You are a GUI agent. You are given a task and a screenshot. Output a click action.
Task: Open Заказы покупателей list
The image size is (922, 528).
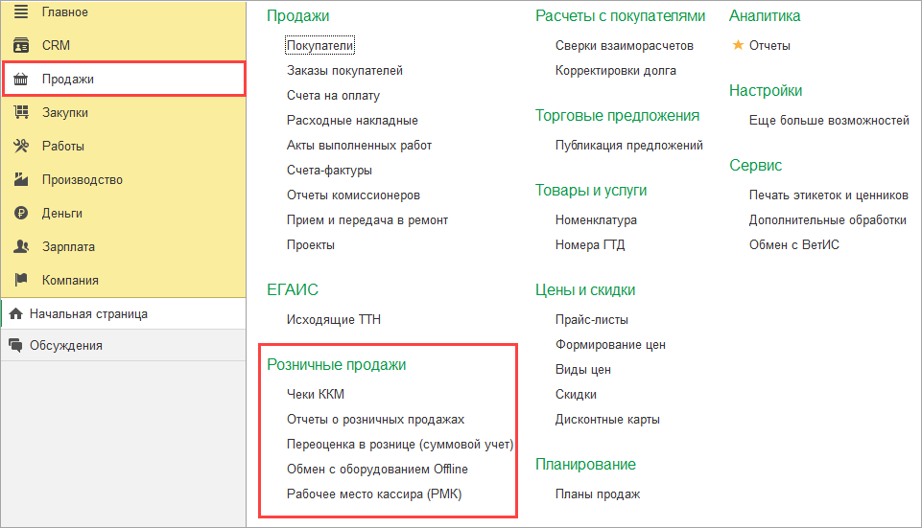(x=344, y=70)
